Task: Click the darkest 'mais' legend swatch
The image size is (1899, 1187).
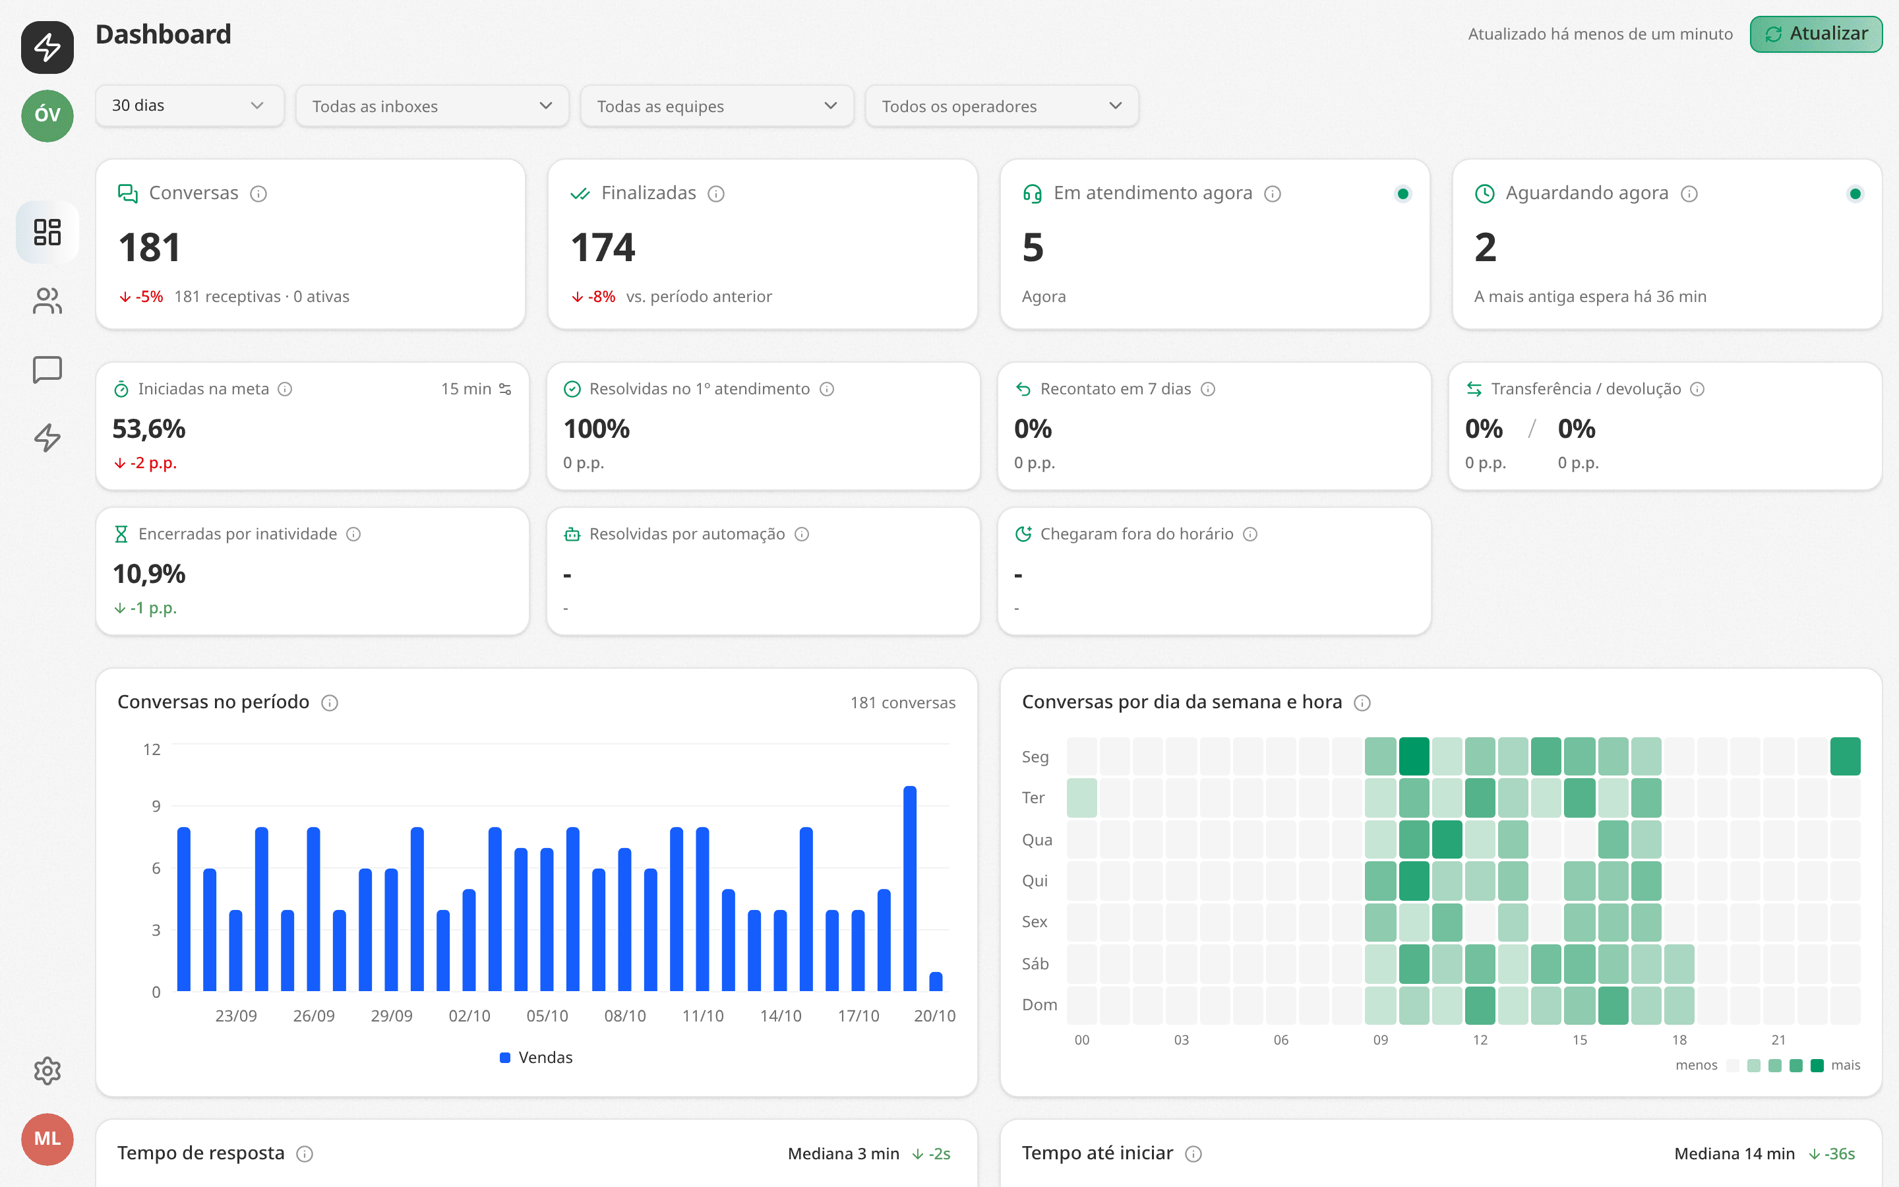Action: pos(1817,1065)
